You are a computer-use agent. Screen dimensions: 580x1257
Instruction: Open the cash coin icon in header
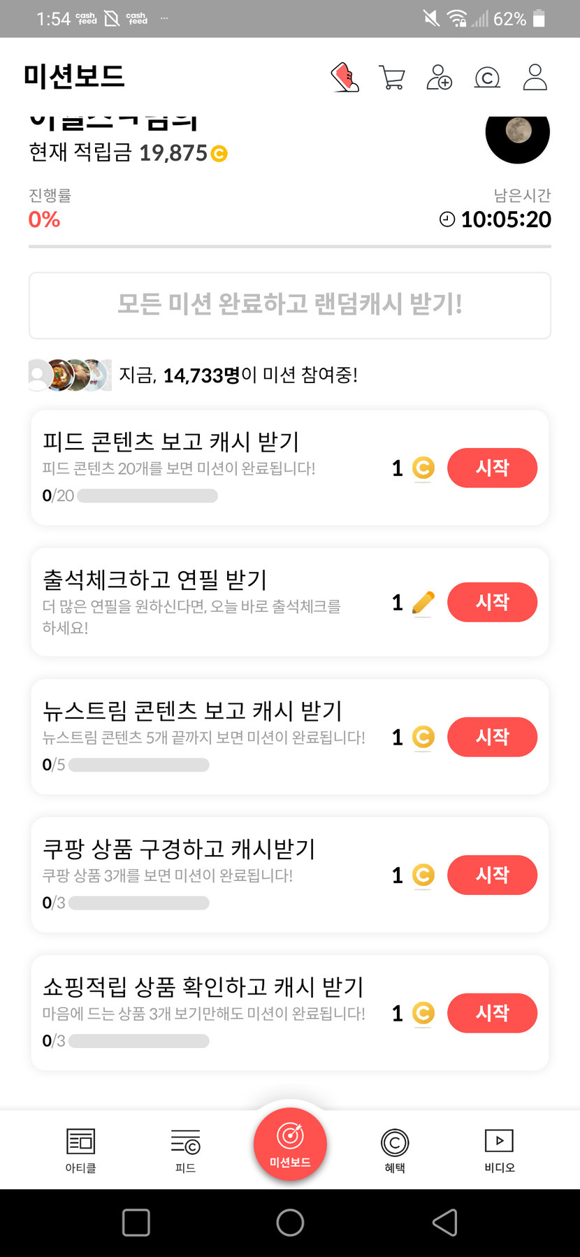487,77
